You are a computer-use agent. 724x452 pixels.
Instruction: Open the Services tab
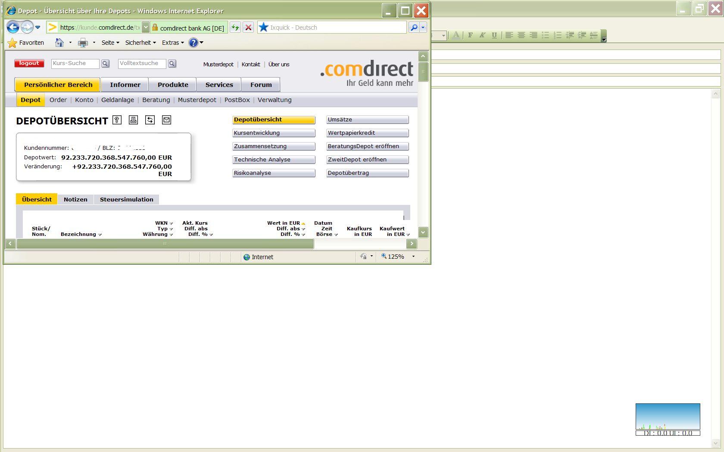(219, 85)
